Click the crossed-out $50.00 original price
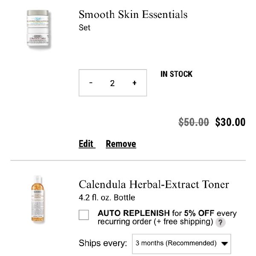The height and width of the screenshot is (256, 256). pyautogui.click(x=194, y=122)
